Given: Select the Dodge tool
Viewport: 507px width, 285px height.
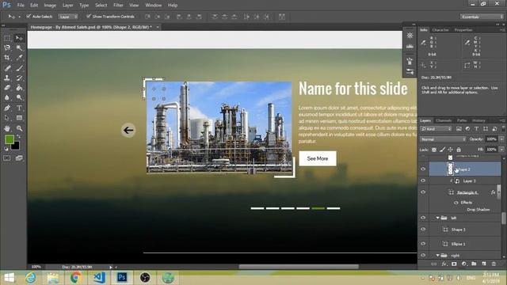Looking at the screenshot, I should [x=19, y=97].
